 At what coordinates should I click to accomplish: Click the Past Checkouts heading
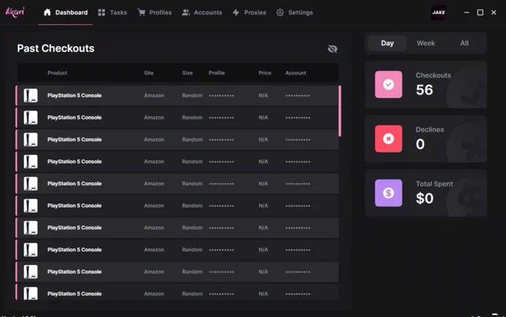click(x=56, y=48)
